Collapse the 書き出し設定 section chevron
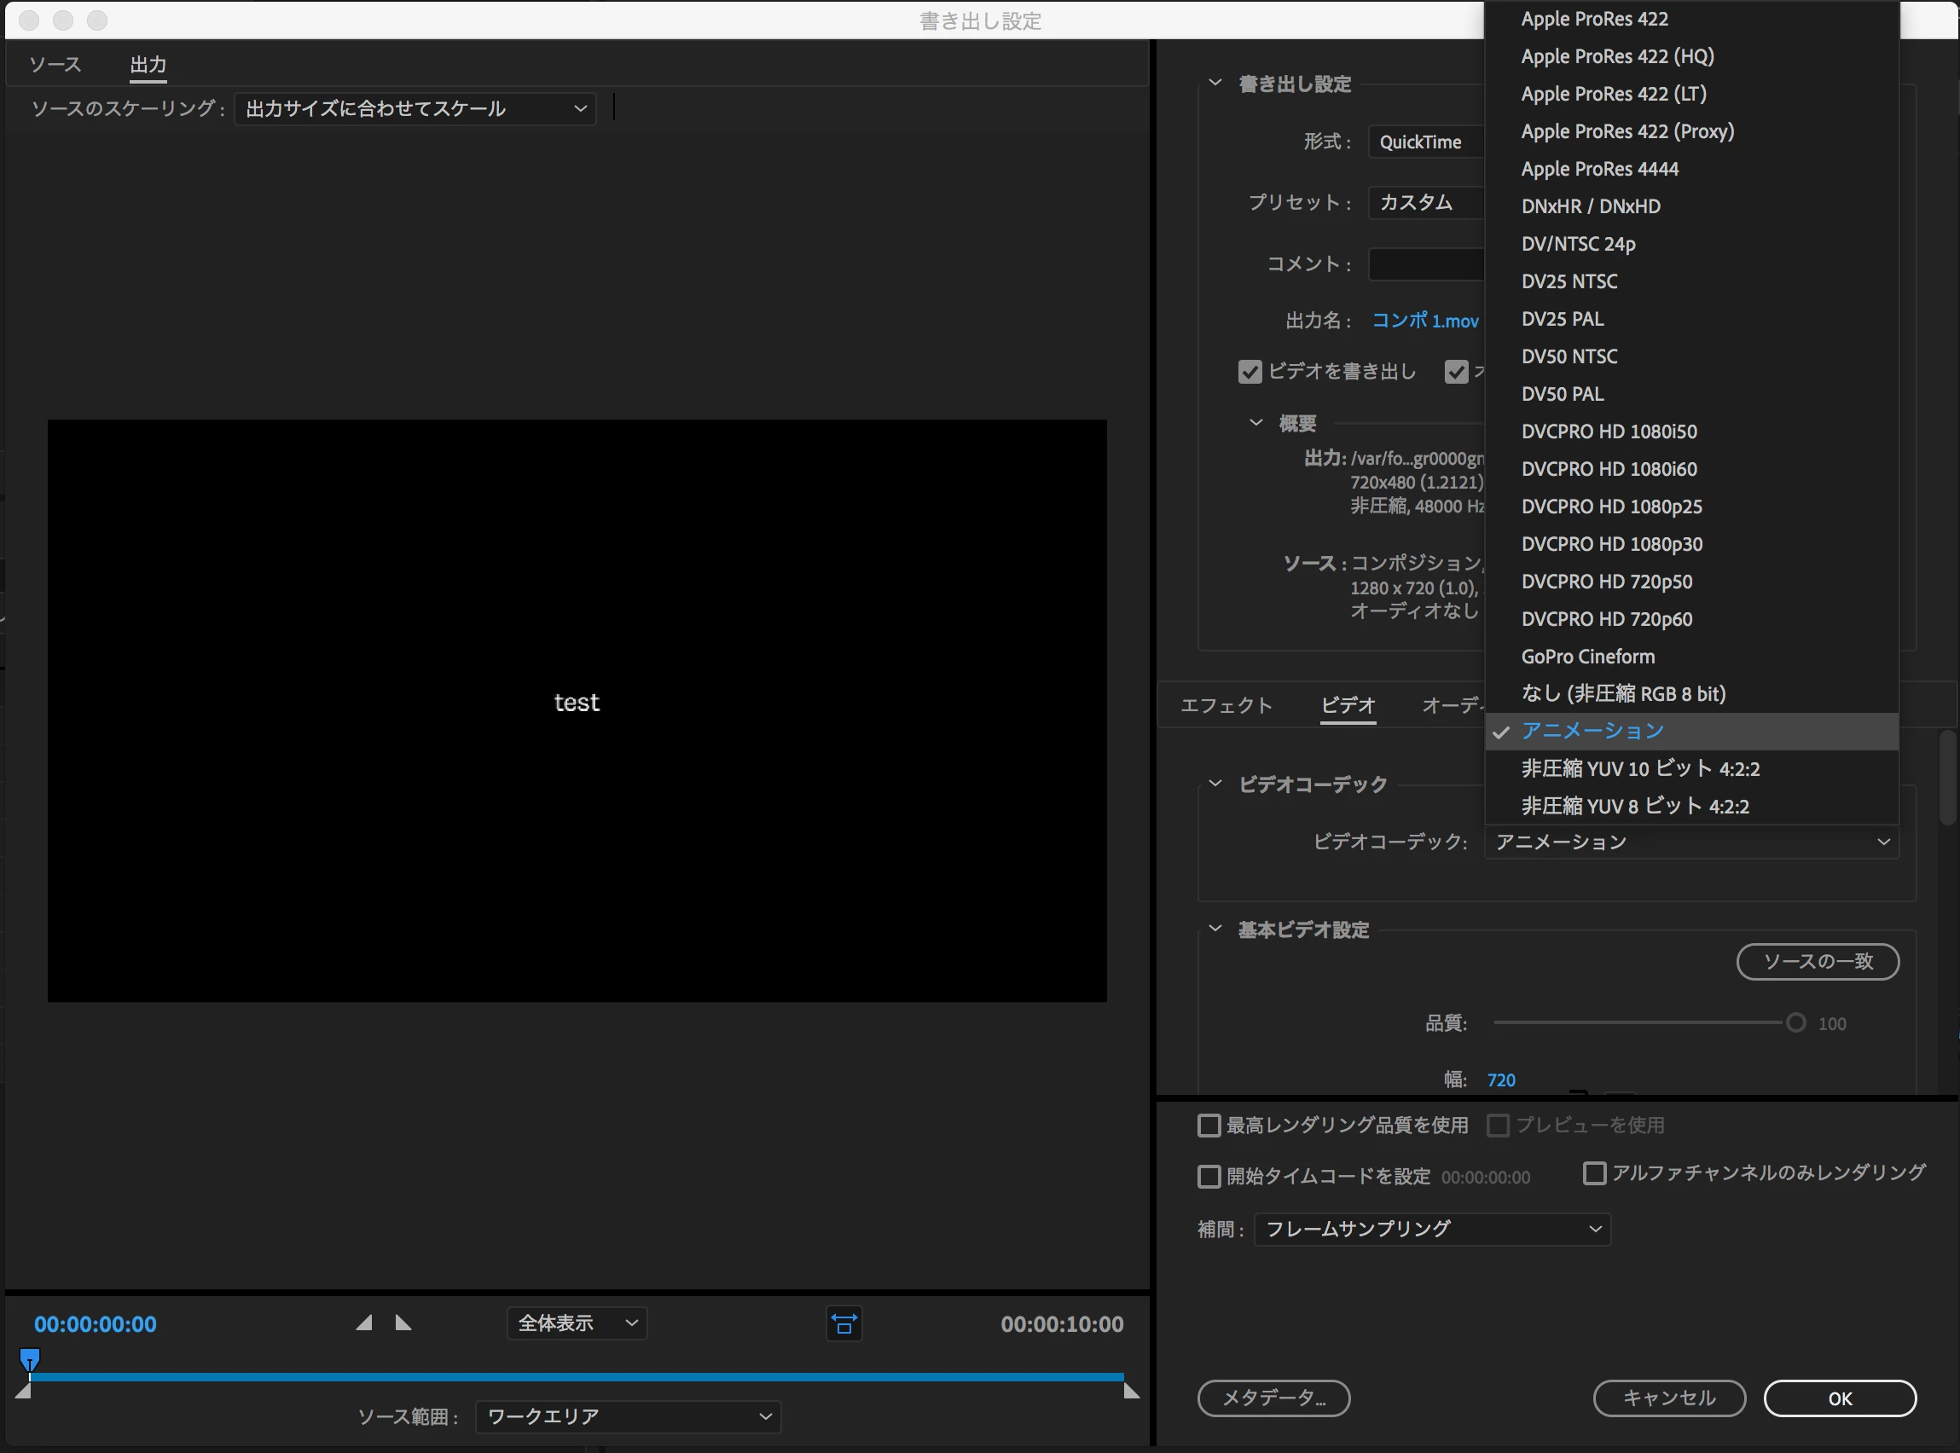1960x1453 pixels. (x=1215, y=83)
